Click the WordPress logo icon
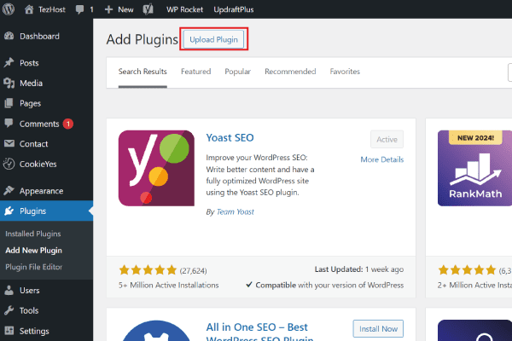 9,9
